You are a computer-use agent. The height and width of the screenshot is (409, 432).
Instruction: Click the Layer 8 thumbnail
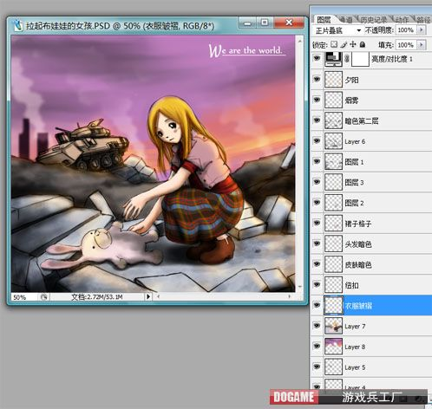[333, 347]
